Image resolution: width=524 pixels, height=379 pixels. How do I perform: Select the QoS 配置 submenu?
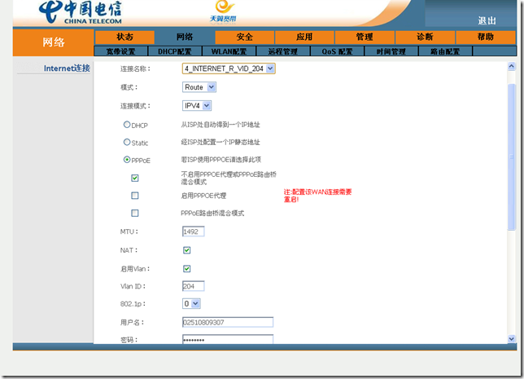point(337,51)
